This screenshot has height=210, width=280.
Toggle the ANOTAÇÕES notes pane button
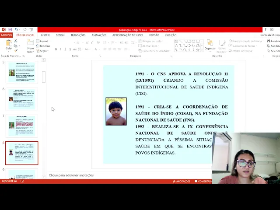pyautogui.click(x=182, y=182)
